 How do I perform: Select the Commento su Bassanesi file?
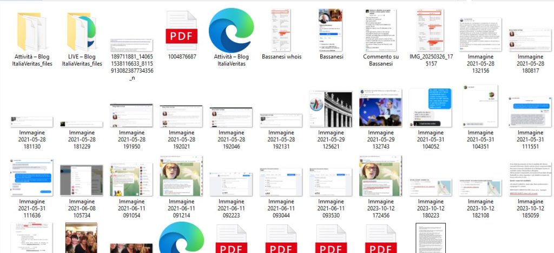(x=381, y=31)
